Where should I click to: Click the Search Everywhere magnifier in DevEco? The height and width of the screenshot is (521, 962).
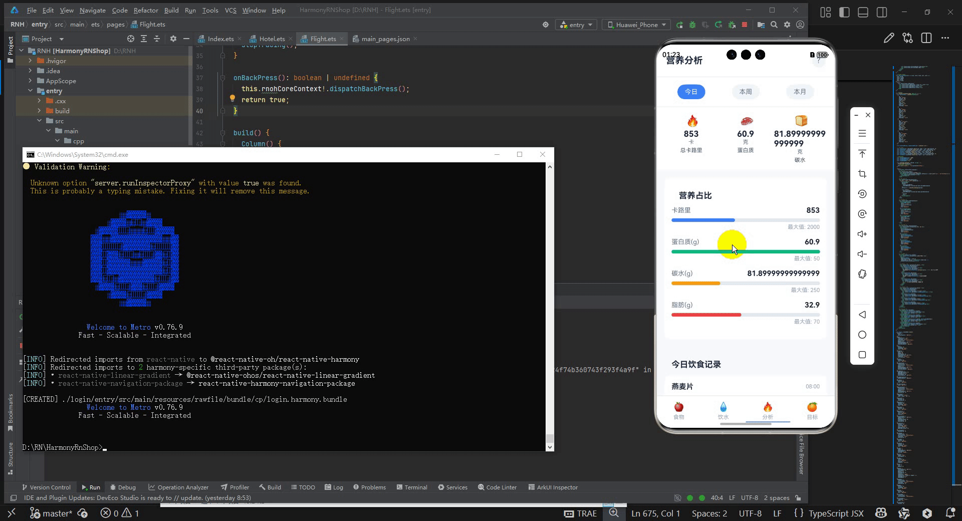774,25
